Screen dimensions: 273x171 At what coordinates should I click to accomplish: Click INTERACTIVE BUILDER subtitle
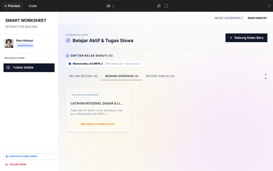coord(21,27)
